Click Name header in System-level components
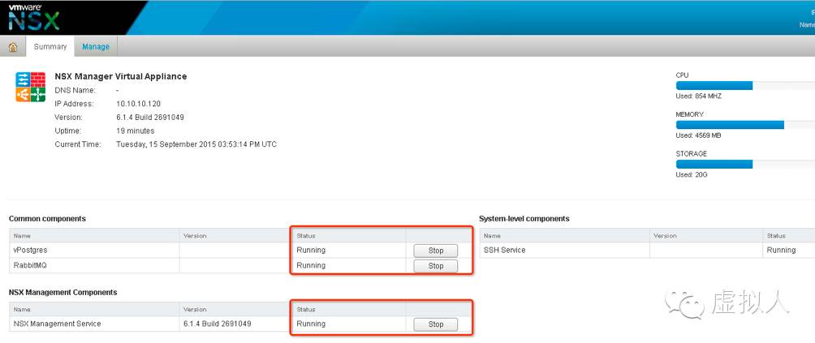 (x=564, y=236)
